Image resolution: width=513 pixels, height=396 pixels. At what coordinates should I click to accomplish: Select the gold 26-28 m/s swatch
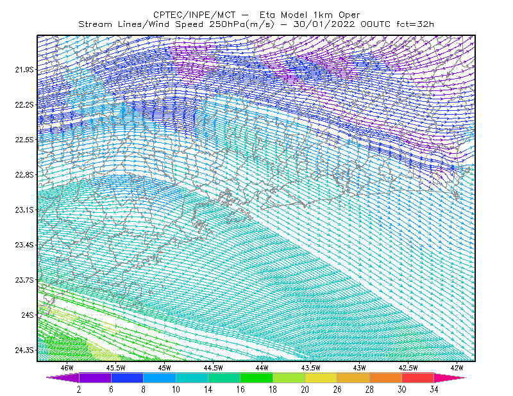point(353,377)
